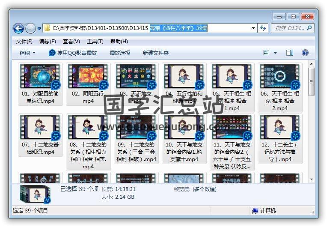
Task: Click the 计算机 icon in status bar
Action: 255,211
